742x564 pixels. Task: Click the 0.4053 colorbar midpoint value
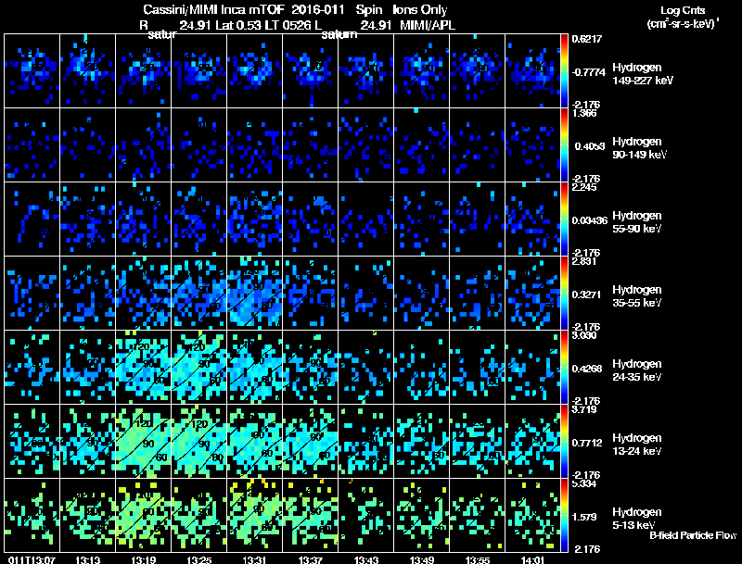point(589,146)
